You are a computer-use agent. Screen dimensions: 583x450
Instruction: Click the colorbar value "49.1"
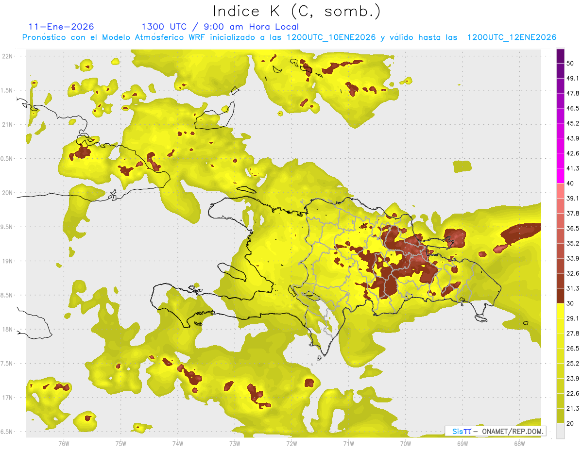coord(573,78)
